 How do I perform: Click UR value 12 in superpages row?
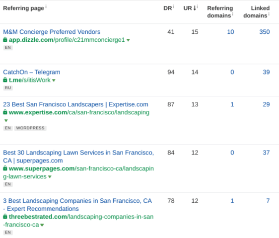click(195, 153)
